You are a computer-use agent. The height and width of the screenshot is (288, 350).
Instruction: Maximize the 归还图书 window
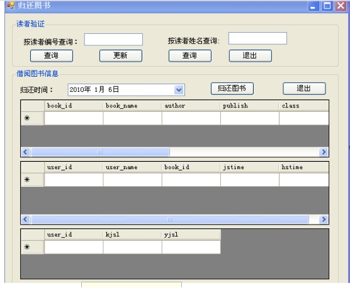327,6
